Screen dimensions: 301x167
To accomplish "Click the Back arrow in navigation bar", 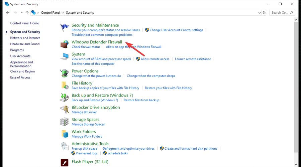I will pos(8,13).
